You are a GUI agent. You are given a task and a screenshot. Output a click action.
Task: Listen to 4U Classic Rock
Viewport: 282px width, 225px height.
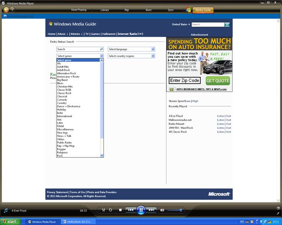click(220, 132)
